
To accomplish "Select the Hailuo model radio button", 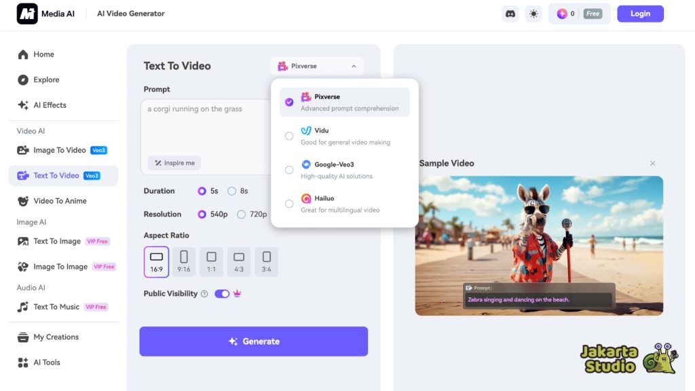I will (289, 204).
